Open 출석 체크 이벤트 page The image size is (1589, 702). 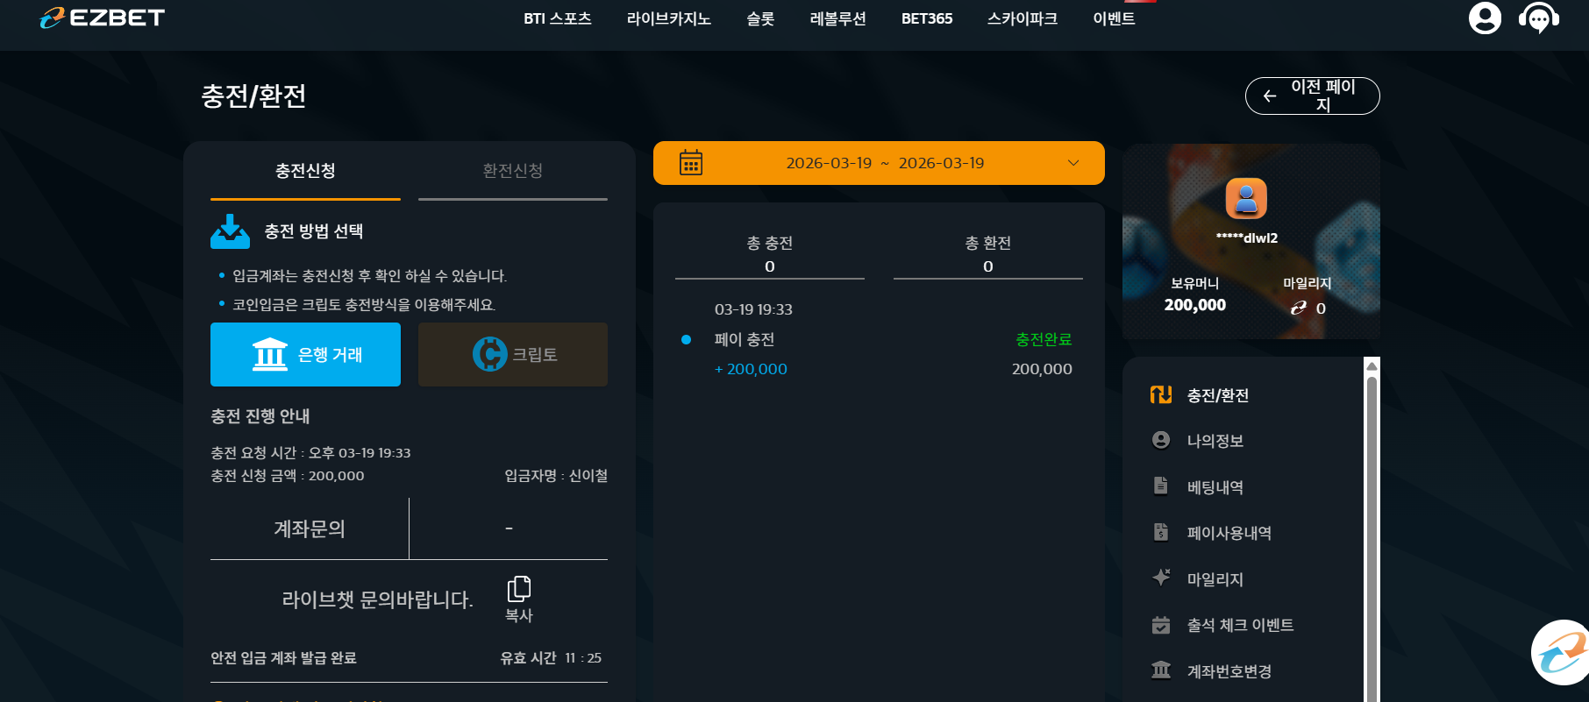pyautogui.click(x=1240, y=625)
